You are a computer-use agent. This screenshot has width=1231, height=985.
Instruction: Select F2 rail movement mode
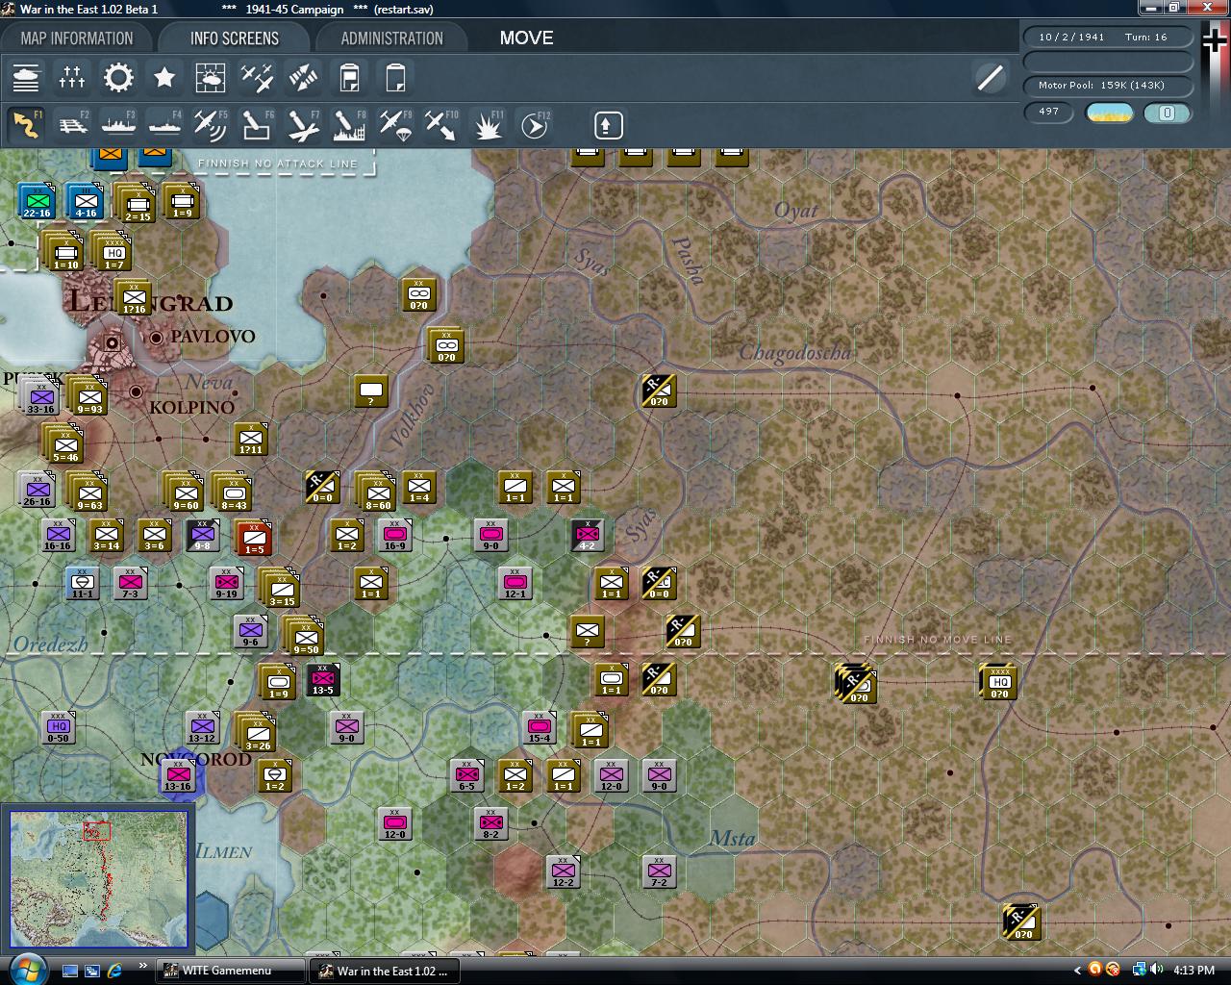[72, 125]
